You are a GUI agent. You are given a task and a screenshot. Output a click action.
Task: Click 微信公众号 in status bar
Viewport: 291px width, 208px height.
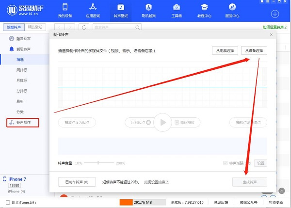click(248, 202)
